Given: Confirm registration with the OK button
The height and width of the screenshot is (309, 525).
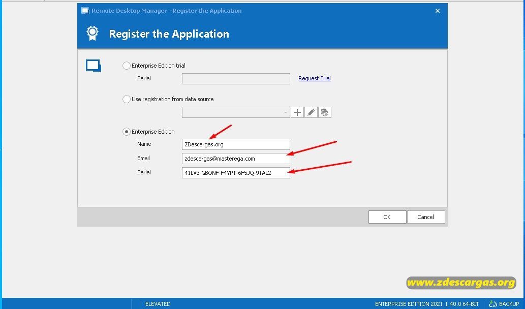Looking at the screenshot, I should pos(387,217).
